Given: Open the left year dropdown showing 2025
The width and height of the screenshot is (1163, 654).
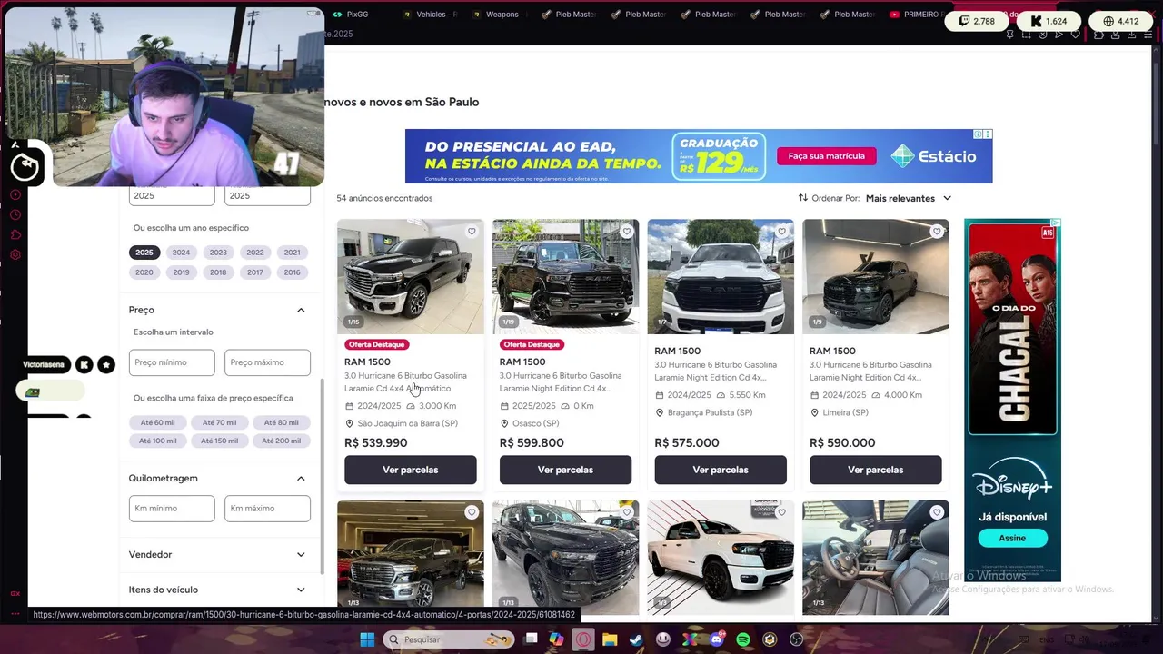Looking at the screenshot, I should (x=172, y=195).
